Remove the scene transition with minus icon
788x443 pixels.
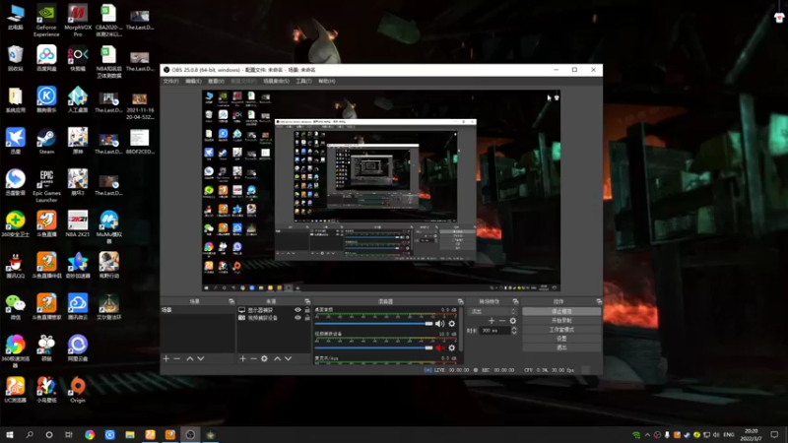click(502, 321)
